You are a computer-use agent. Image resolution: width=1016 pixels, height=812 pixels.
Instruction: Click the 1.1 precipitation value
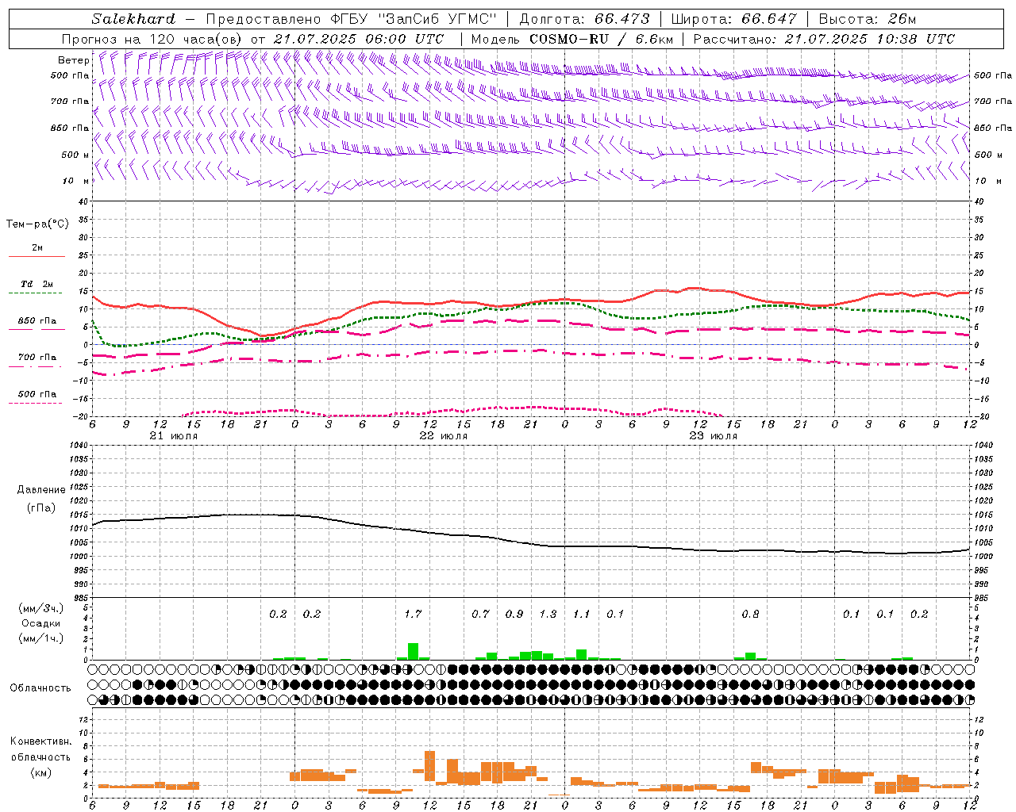coord(582,615)
